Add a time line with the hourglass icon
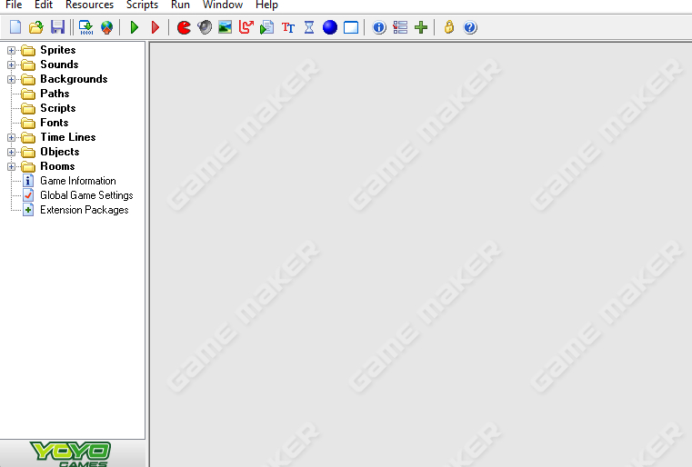 309,27
